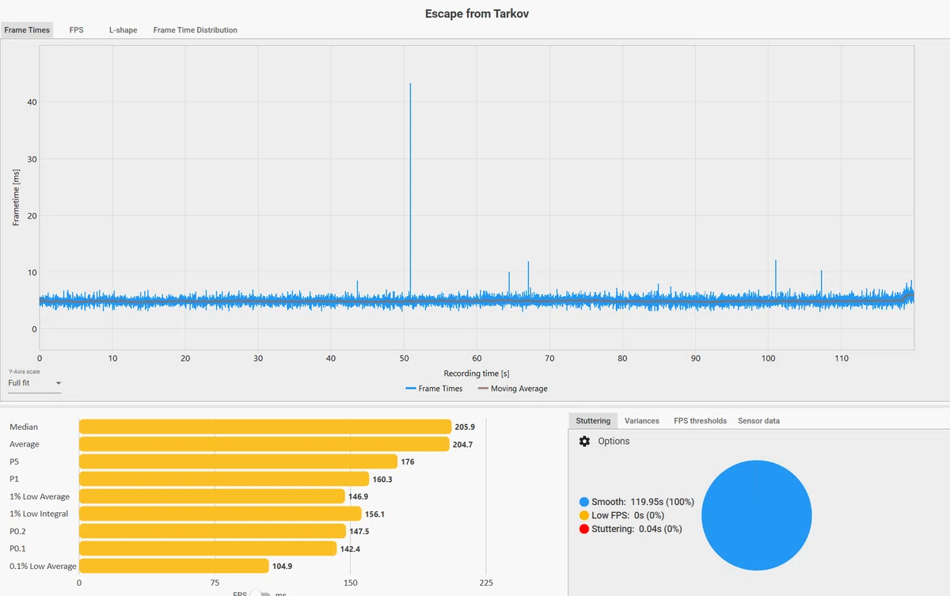Click the 0.1% Low Average bar
The height and width of the screenshot is (596, 950).
174,566
